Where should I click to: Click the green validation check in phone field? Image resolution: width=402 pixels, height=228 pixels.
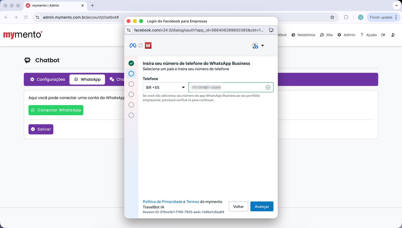pos(268,87)
